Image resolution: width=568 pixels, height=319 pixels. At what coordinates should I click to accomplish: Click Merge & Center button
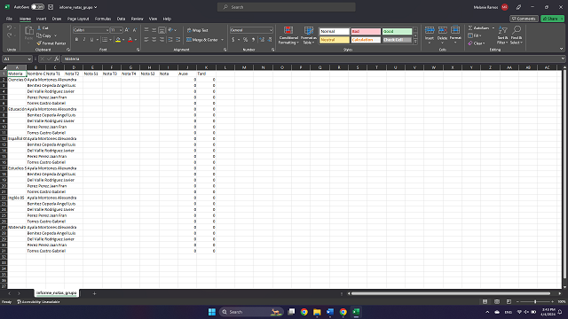[x=201, y=40]
